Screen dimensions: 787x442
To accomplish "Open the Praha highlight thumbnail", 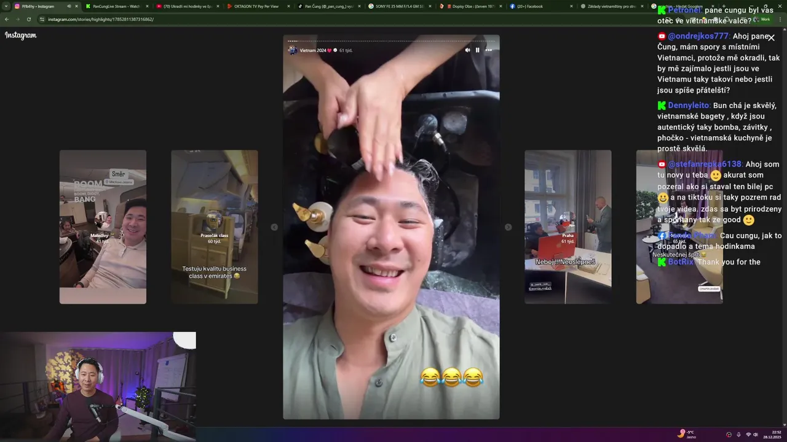I will 568,227.
